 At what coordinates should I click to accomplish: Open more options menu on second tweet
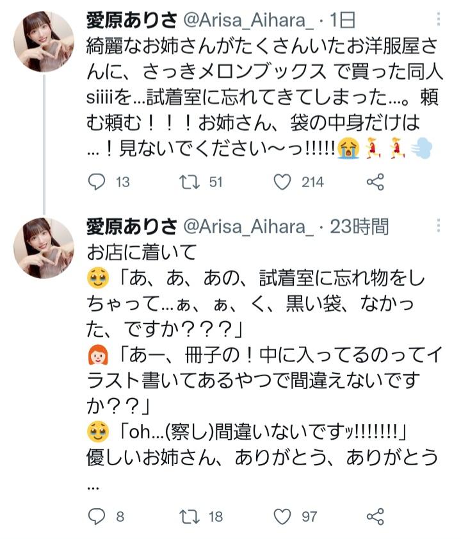click(x=439, y=226)
